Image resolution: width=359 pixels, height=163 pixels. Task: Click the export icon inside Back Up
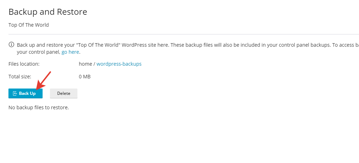[x=15, y=93]
